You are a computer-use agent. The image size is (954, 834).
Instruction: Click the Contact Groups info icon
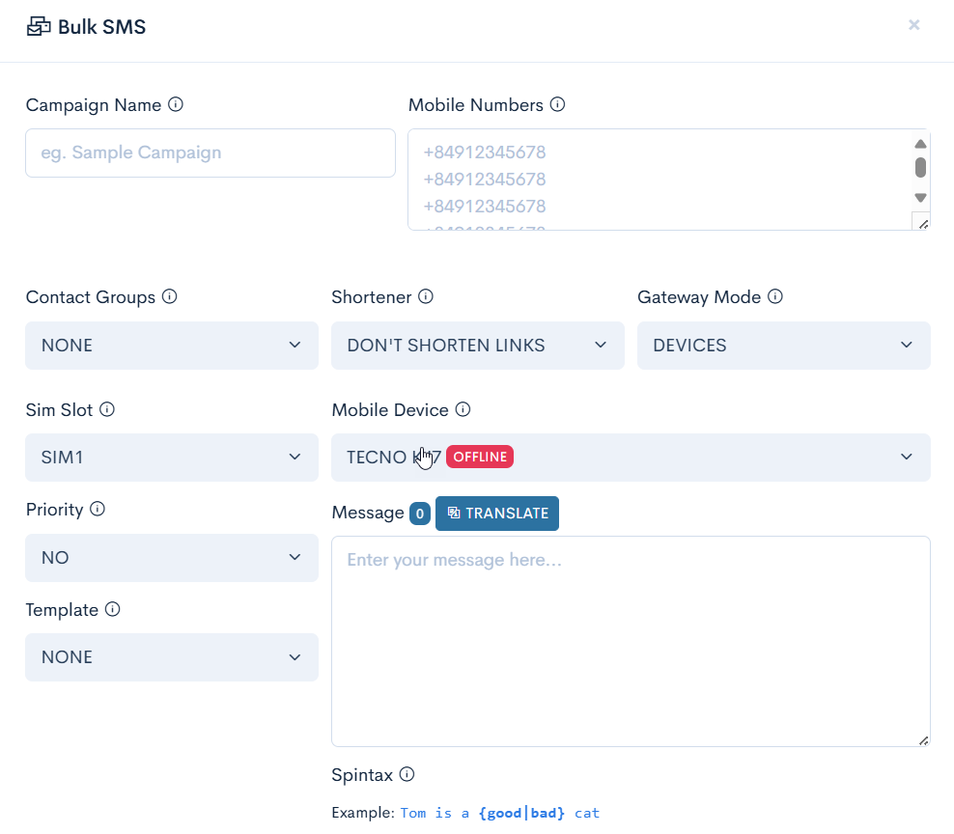click(x=170, y=297)
